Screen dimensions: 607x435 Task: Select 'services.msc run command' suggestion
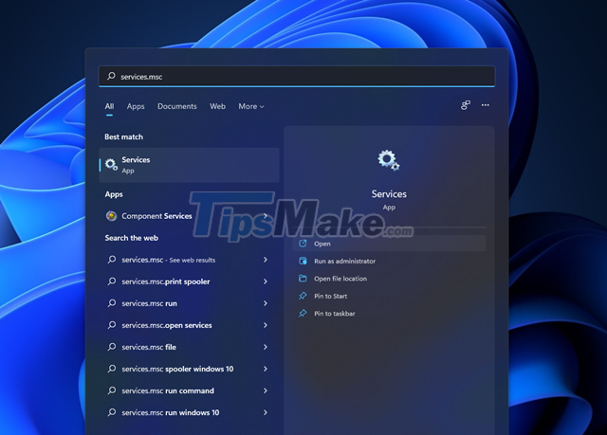tap(189, 390)
